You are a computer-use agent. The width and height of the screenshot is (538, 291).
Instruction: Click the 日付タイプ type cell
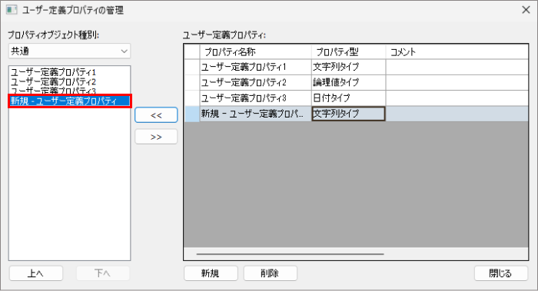pos(349,98)
